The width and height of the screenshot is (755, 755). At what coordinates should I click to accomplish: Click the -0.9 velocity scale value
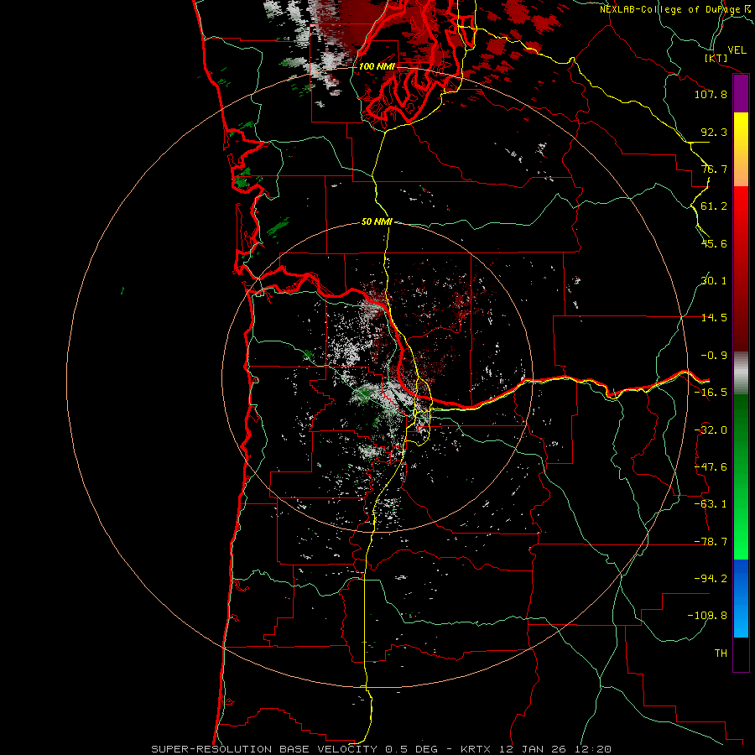[714, 356]
